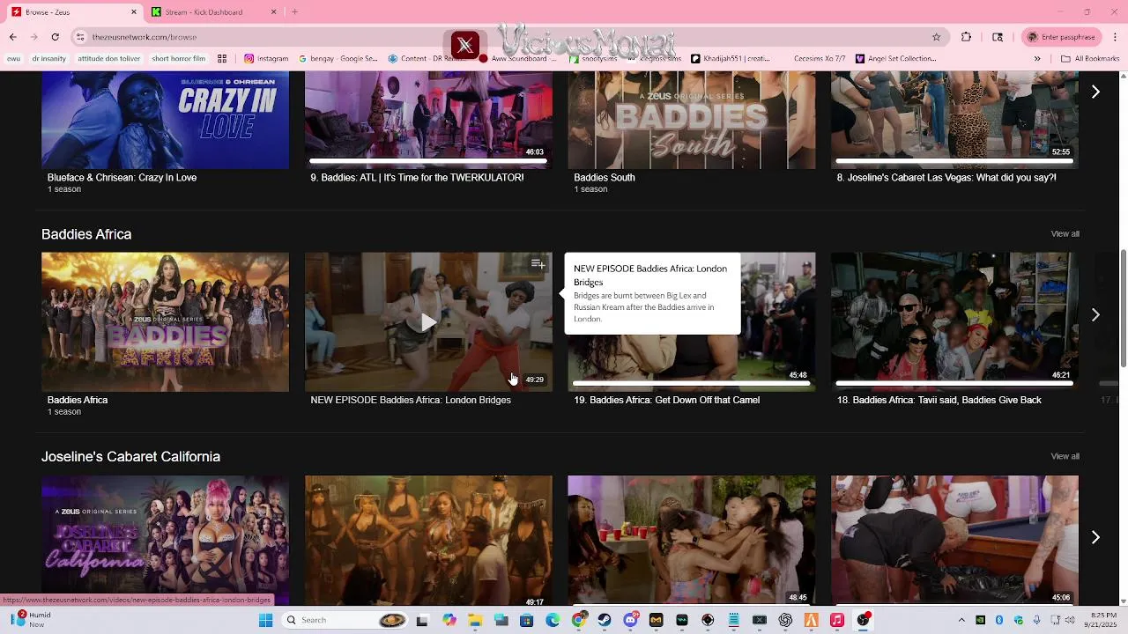Viewport: 1128px width, 634px height.
Task: Open Microsoft Store from the taskbar
Action: pyautogui.click(x=527, y=620)
